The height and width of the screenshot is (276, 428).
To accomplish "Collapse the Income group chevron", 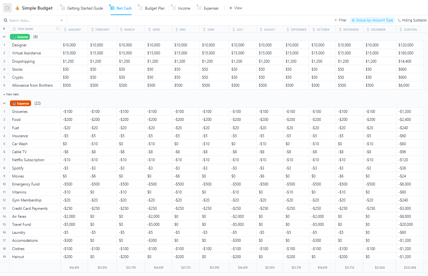I will click(x=4, y=37).
